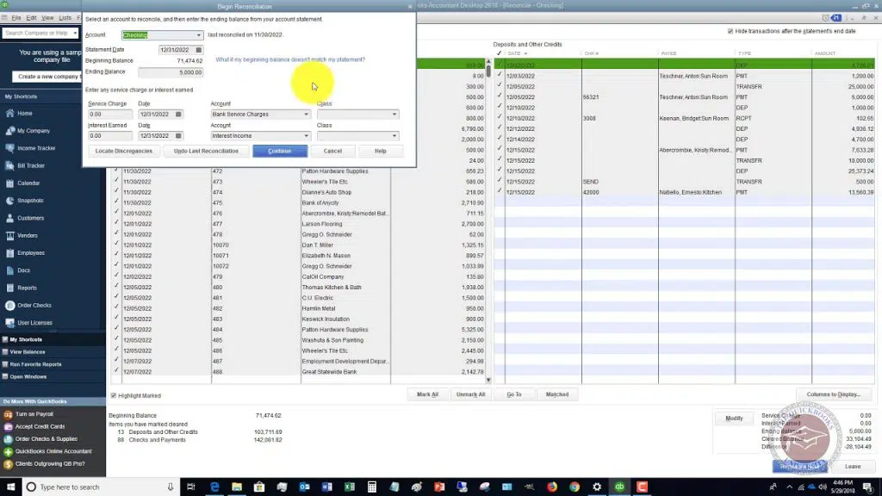Open the reconcile Account dropdown
The image size is (882, 496).
click(x=199, y=34)
